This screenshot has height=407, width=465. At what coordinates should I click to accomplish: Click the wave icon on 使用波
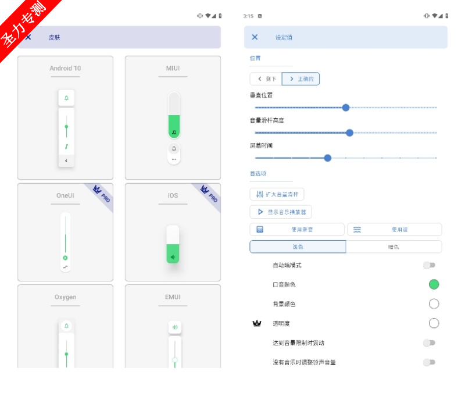[357, 229]
